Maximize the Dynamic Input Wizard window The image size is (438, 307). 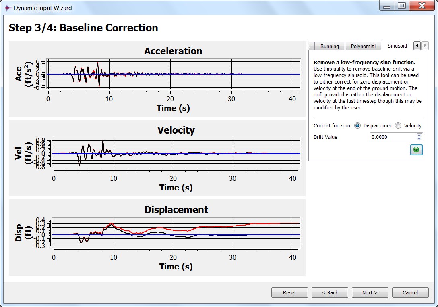pyautogui.click(x=401, y=6)
